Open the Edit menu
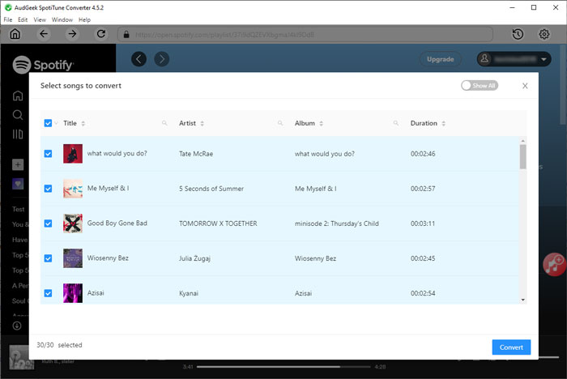Screen dimensions: 567x379 click(23, 19)
